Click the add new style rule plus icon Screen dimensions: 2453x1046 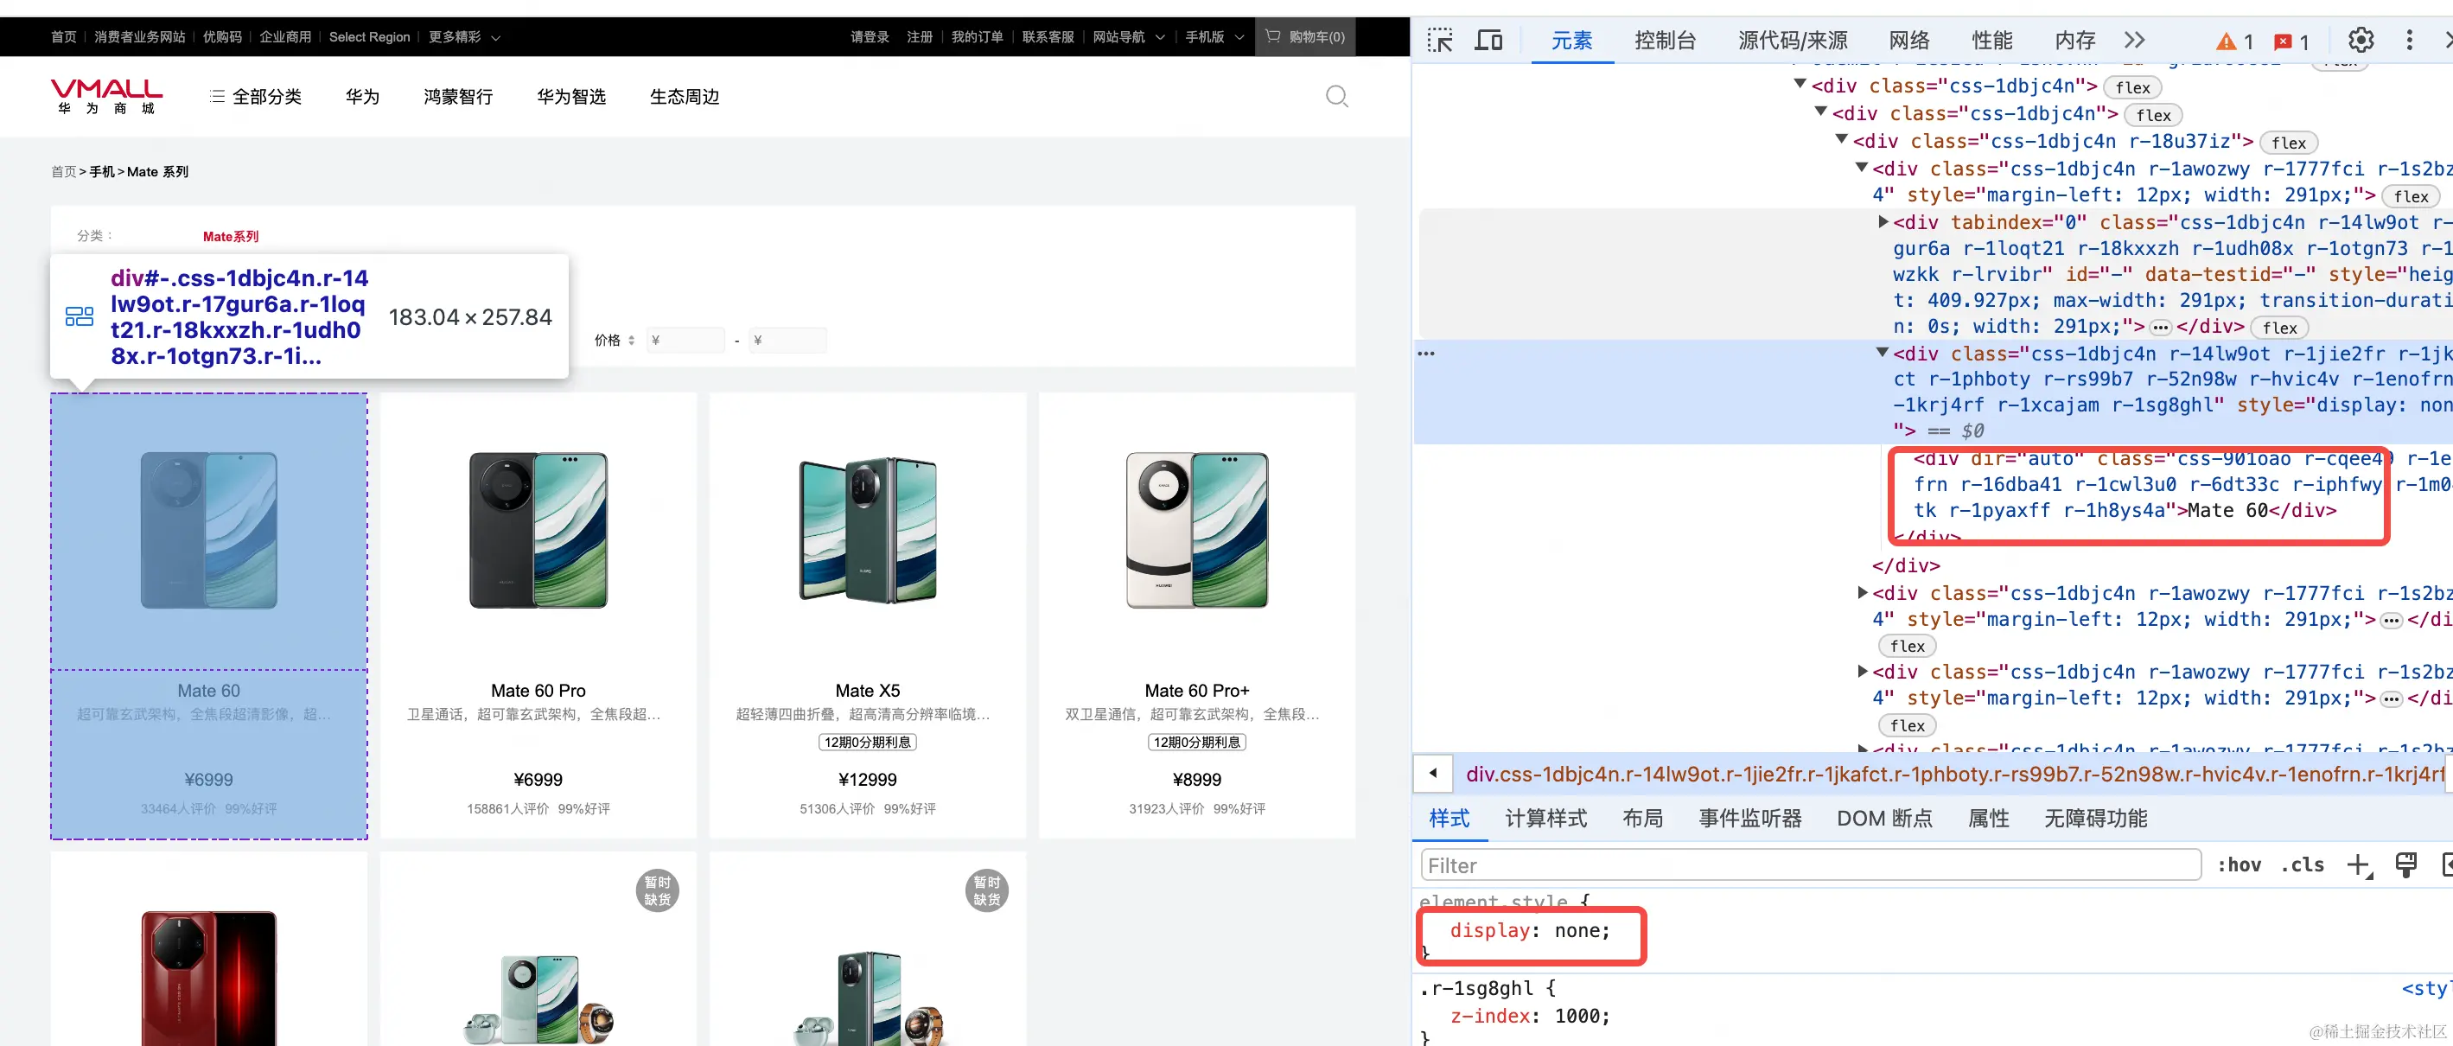click(x=2358, y=865)
